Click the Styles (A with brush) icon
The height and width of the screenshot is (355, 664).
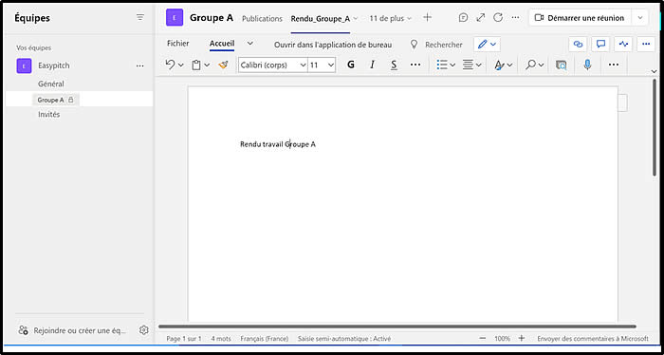pos(500,65)
